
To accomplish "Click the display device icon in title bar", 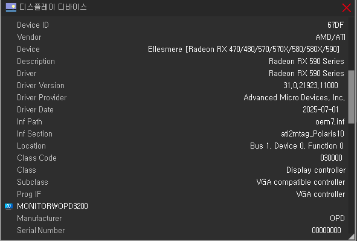I will tap(11, 7).
